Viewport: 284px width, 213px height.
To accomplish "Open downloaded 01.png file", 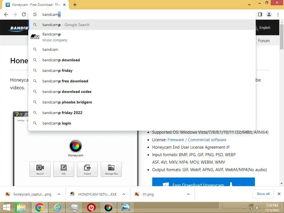I will tap(145, 194).
